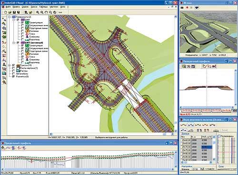Viewport: 238px width, 175px height.
Task: Enable the Растры layer checkbox
Action: pos(13,71)
